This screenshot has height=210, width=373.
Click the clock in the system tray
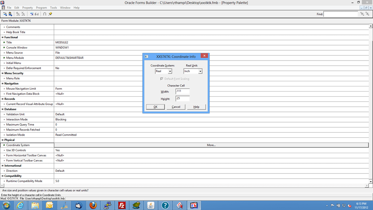point(361,206)
